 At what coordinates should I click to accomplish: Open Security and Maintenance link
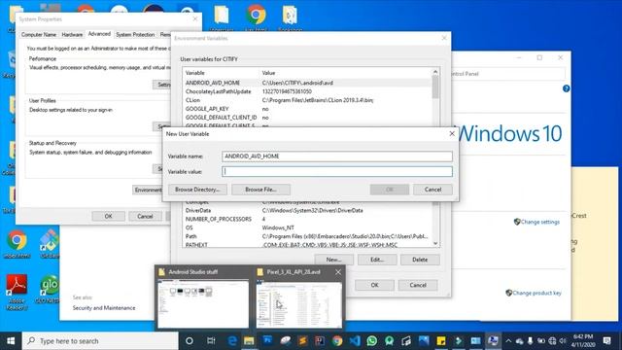click(x=104, y=308)
